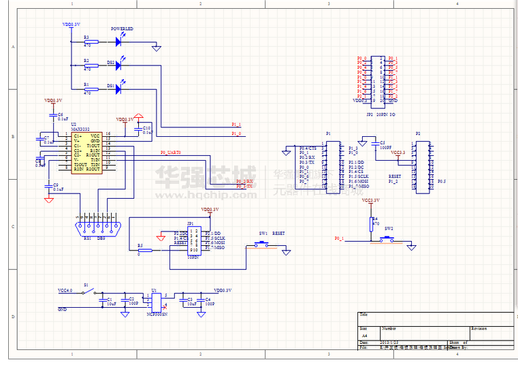518x365 pixels.
Task: Select capacitor C10 beside MAX3232
Action: tap(139, 128)
